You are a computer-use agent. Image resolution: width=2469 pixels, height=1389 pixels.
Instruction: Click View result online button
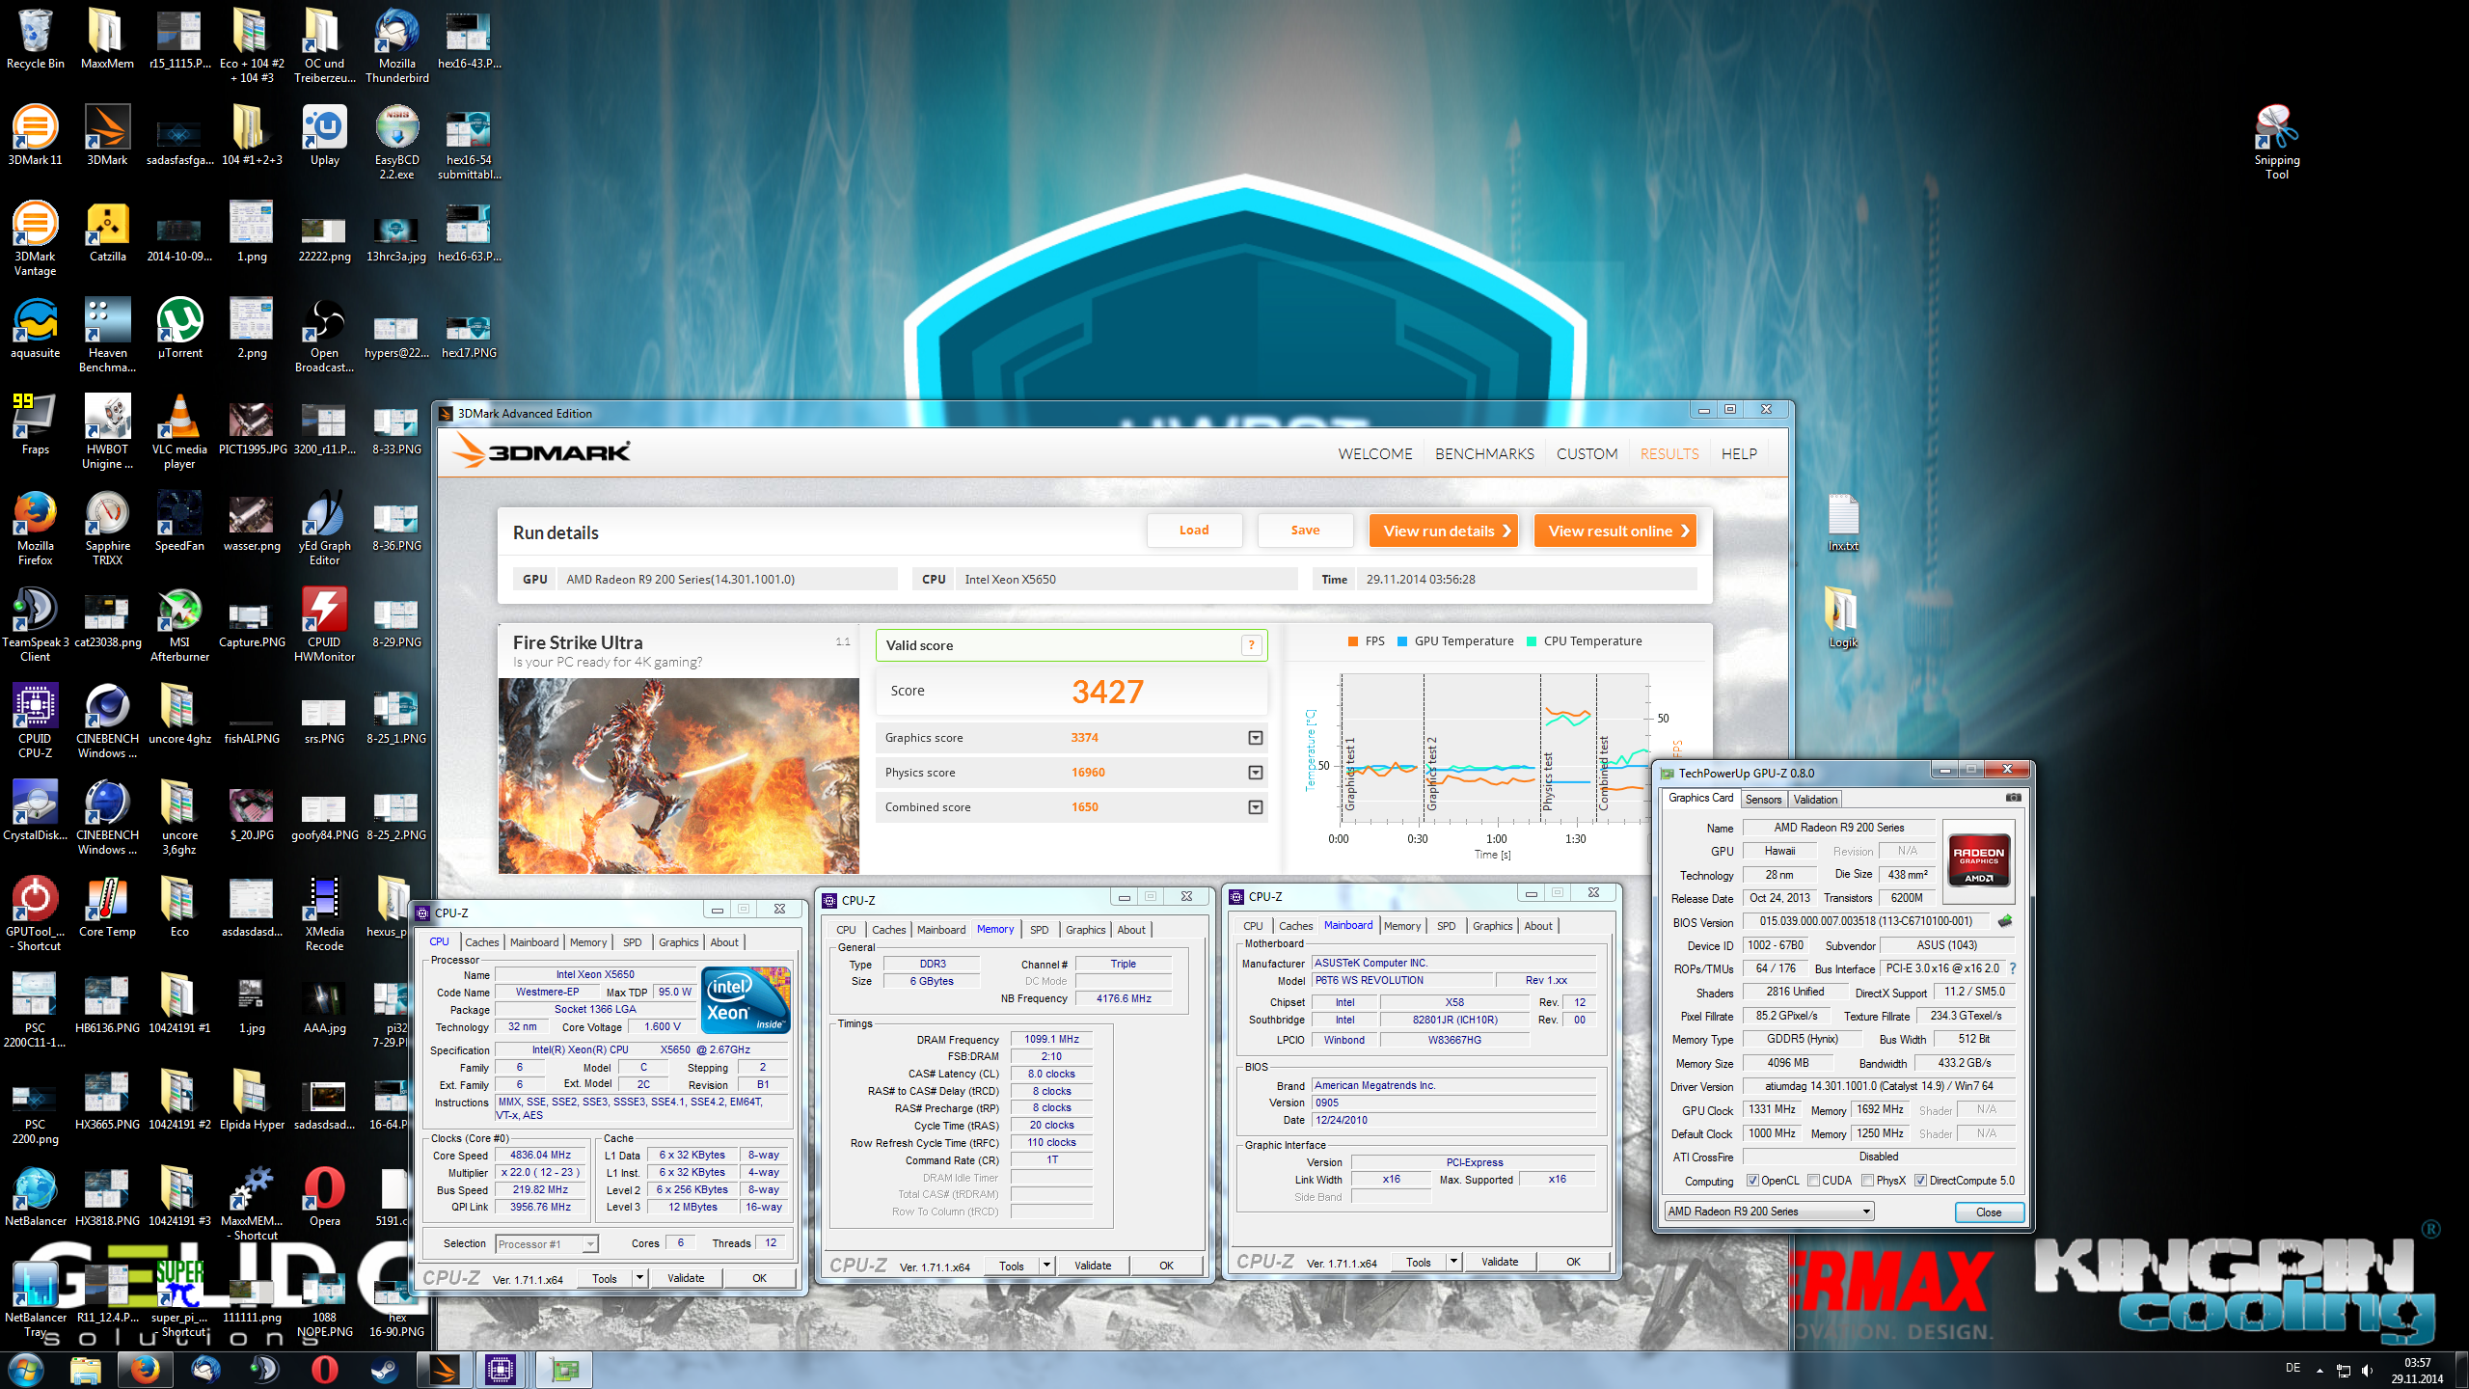pyautogui.click(x=1614, y=531)
